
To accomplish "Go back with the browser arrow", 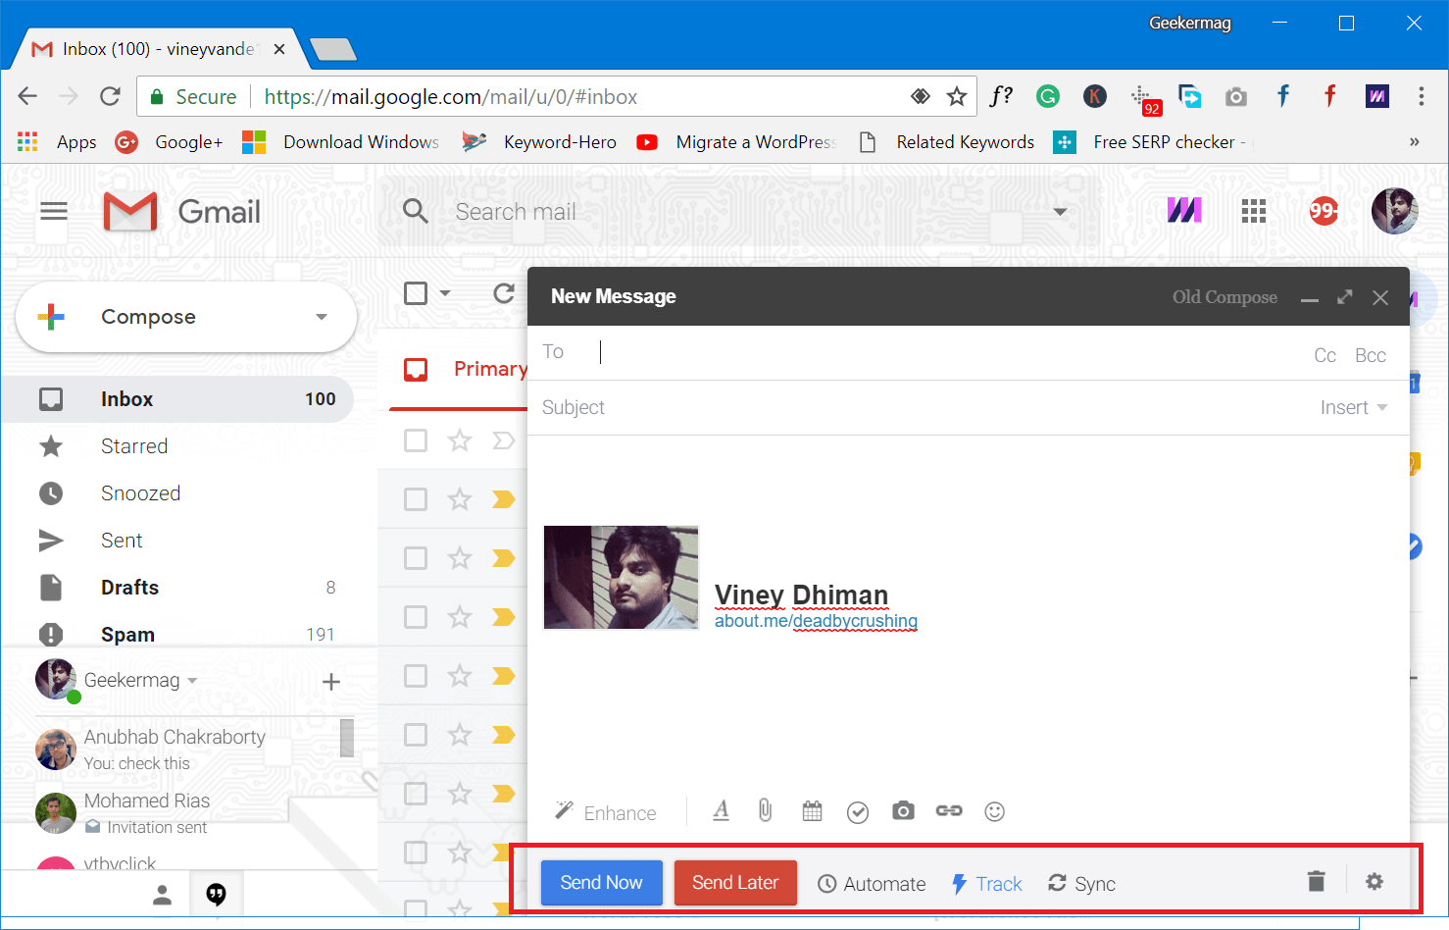I will [x=27, y=96].
